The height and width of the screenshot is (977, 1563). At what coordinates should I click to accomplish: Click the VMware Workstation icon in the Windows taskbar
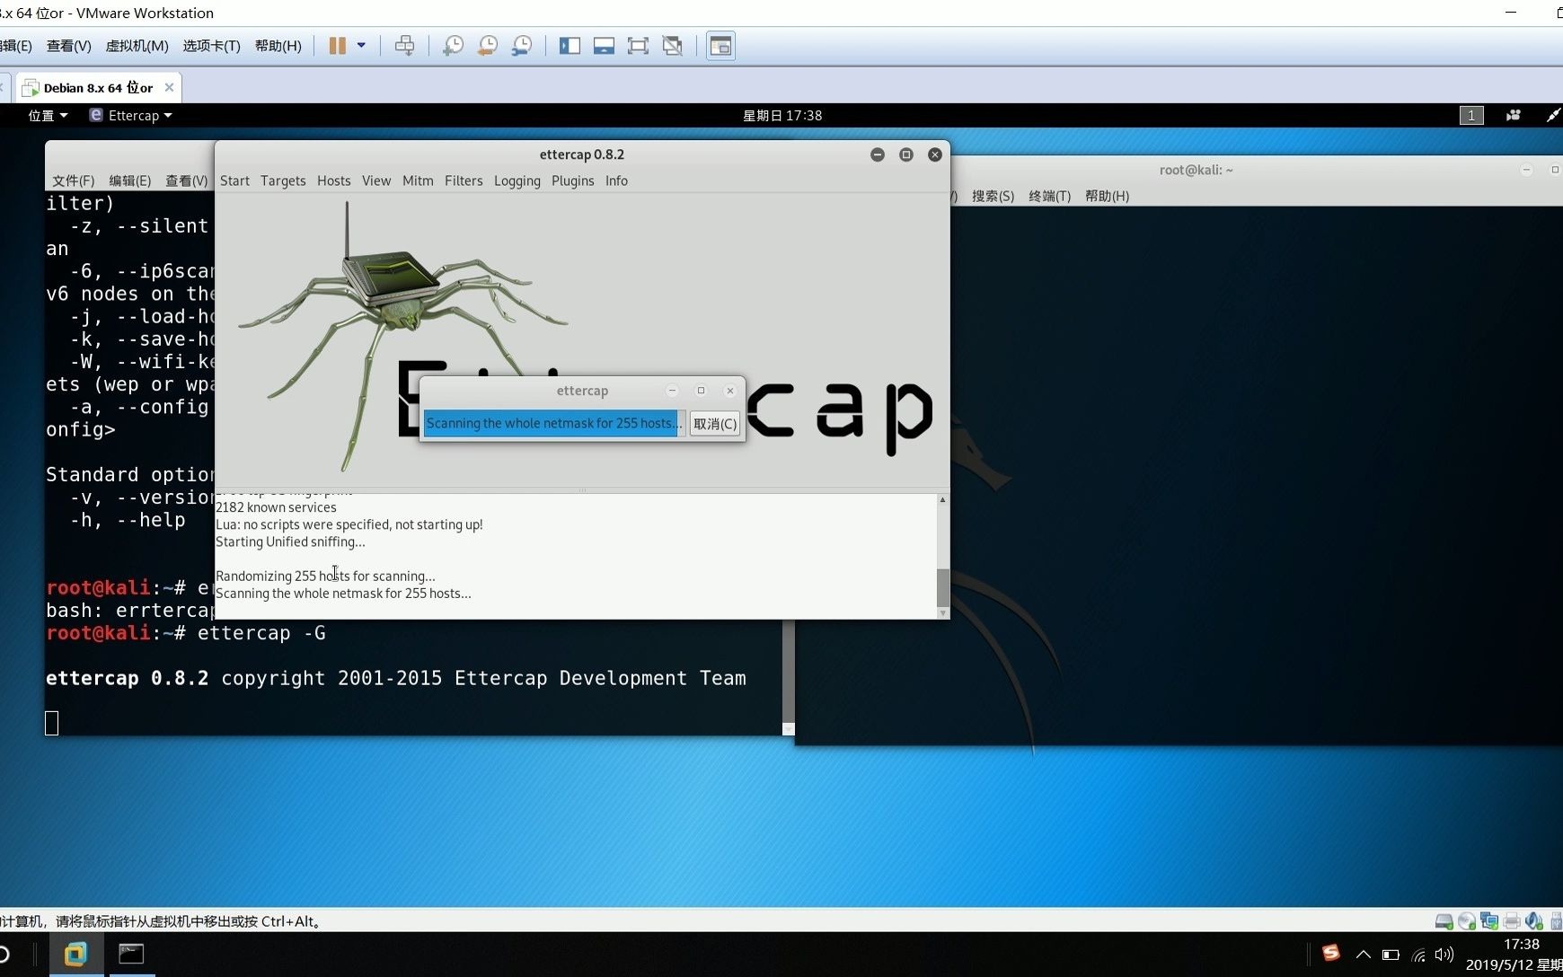coord(75,954)
